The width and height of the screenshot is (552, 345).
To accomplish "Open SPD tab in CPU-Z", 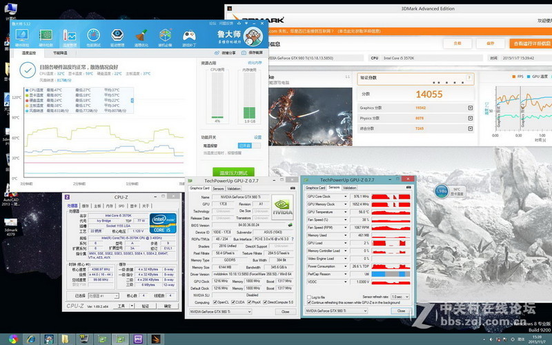I will 121,206.
